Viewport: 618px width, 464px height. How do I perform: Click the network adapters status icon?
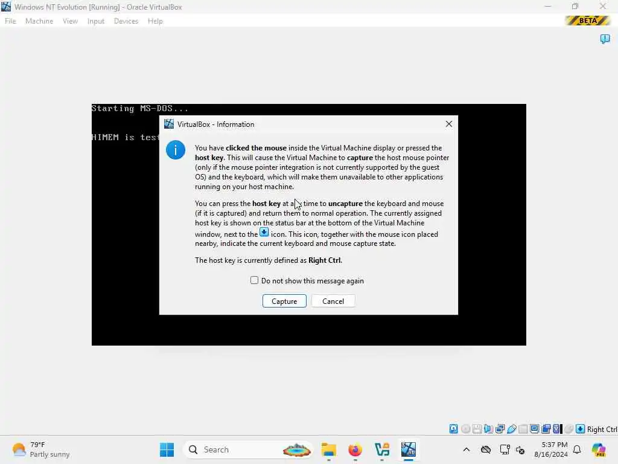click(500, 429)
